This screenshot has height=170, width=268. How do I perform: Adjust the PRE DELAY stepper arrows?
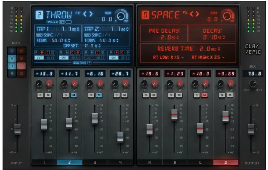click(177, 38)
